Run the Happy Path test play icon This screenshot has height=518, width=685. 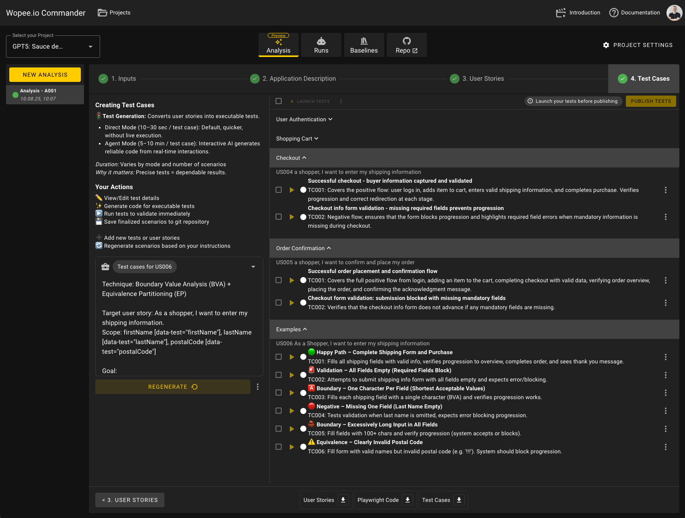pyautogui.click(x=292, y=357)
